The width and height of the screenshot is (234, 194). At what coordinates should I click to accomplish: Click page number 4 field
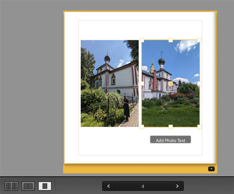[x=143, y=186]
